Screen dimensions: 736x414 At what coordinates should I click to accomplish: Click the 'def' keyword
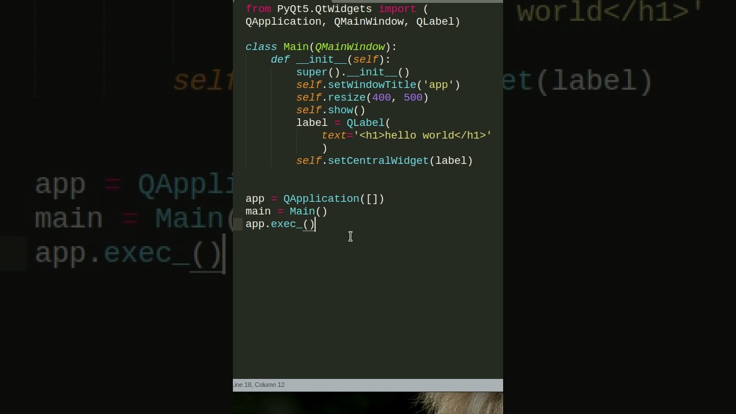(280, 59)
